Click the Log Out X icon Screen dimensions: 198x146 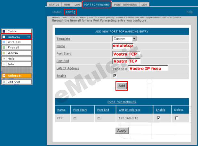(4, 82)
